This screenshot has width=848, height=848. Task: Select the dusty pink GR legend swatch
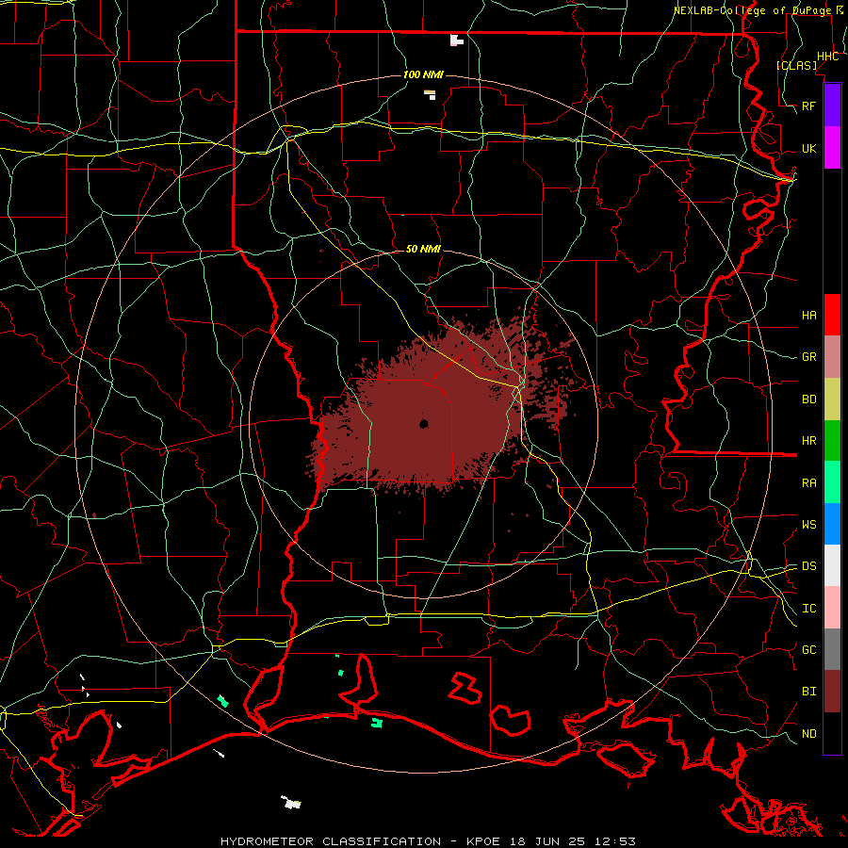832,357
